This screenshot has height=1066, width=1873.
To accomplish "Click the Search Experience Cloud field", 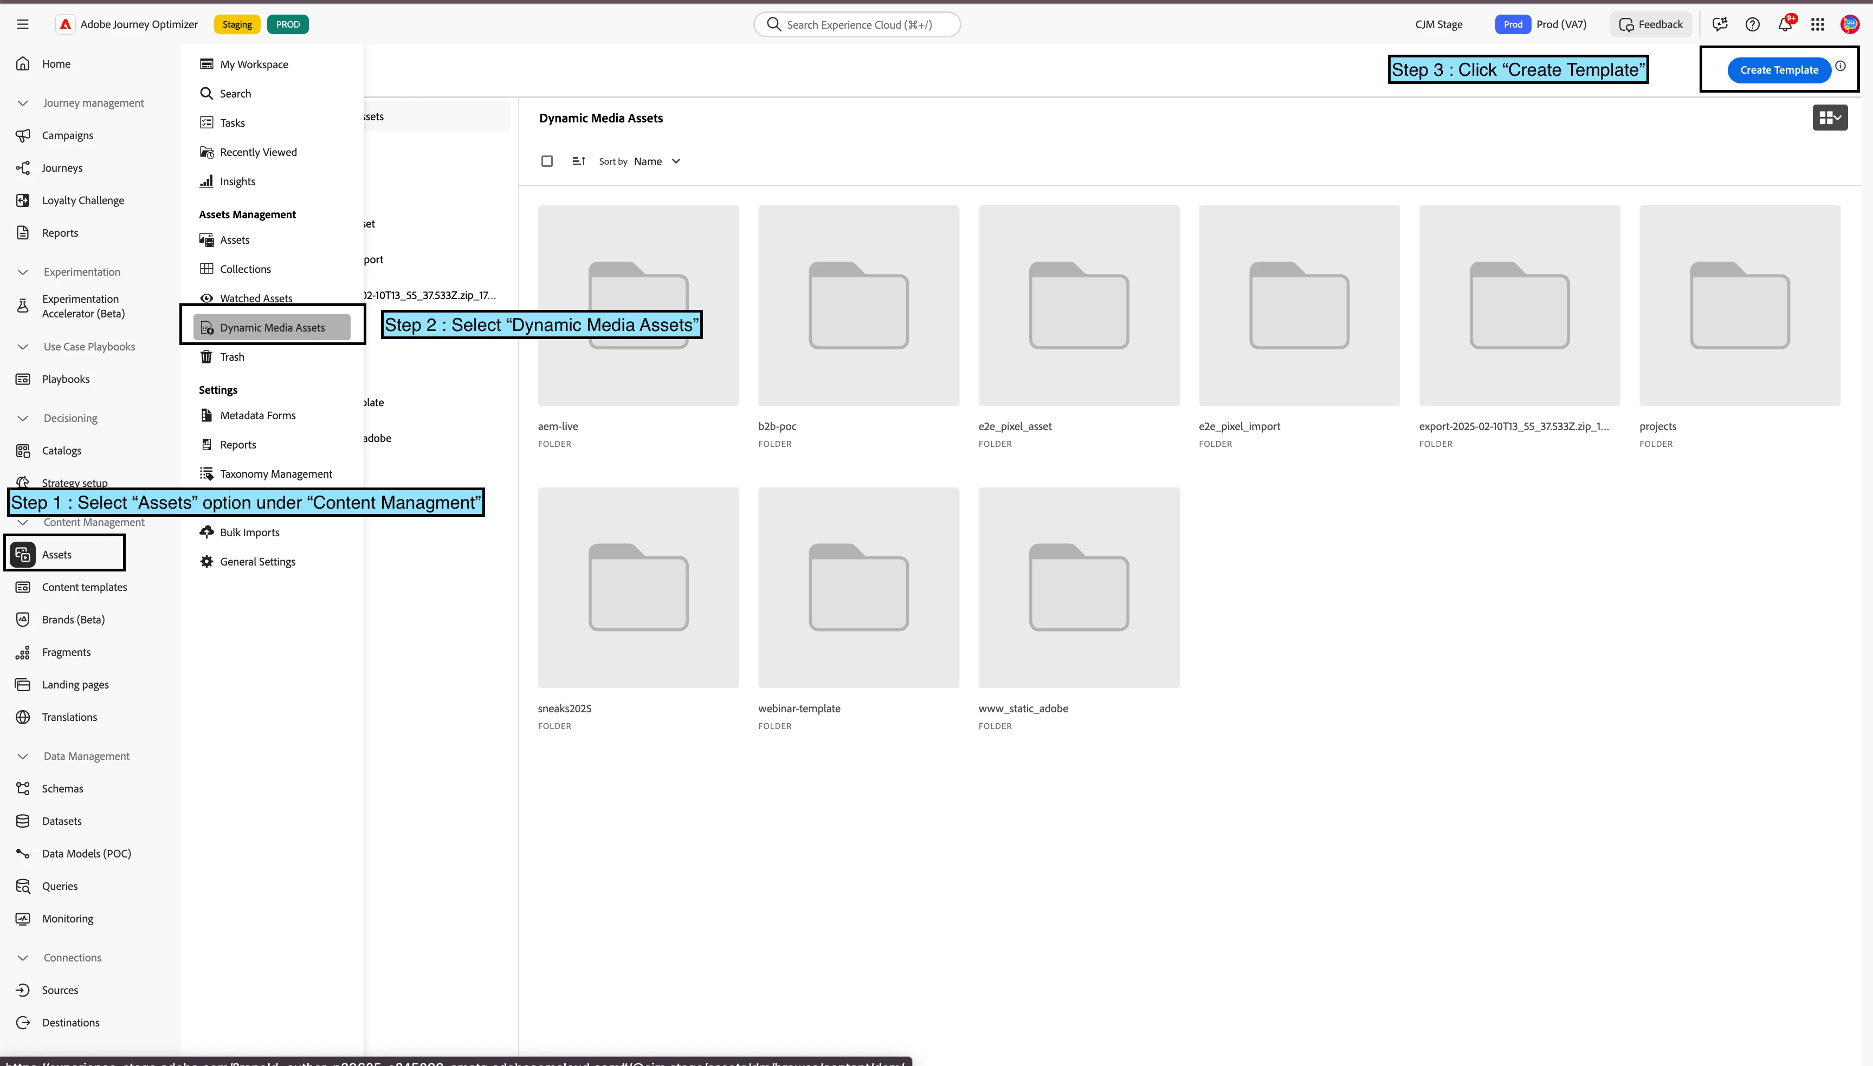I will 857,25.
